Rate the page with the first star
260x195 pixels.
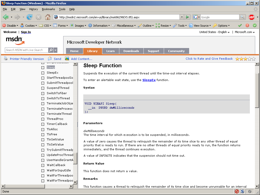[x=237, y=59]
